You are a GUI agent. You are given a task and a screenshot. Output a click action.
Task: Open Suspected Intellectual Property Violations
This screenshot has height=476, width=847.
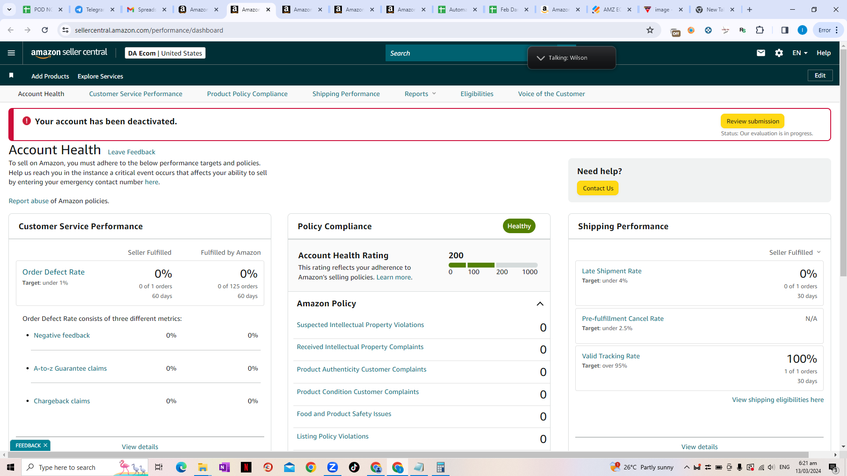(x=360, y=325)
